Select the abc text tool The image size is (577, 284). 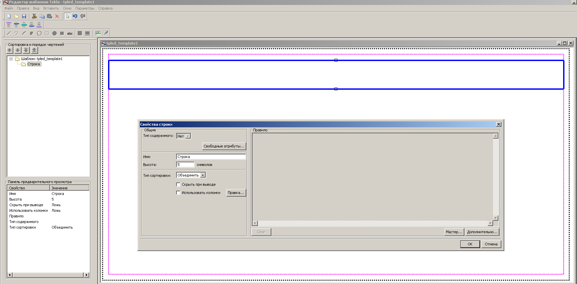[x=70, y=33]
